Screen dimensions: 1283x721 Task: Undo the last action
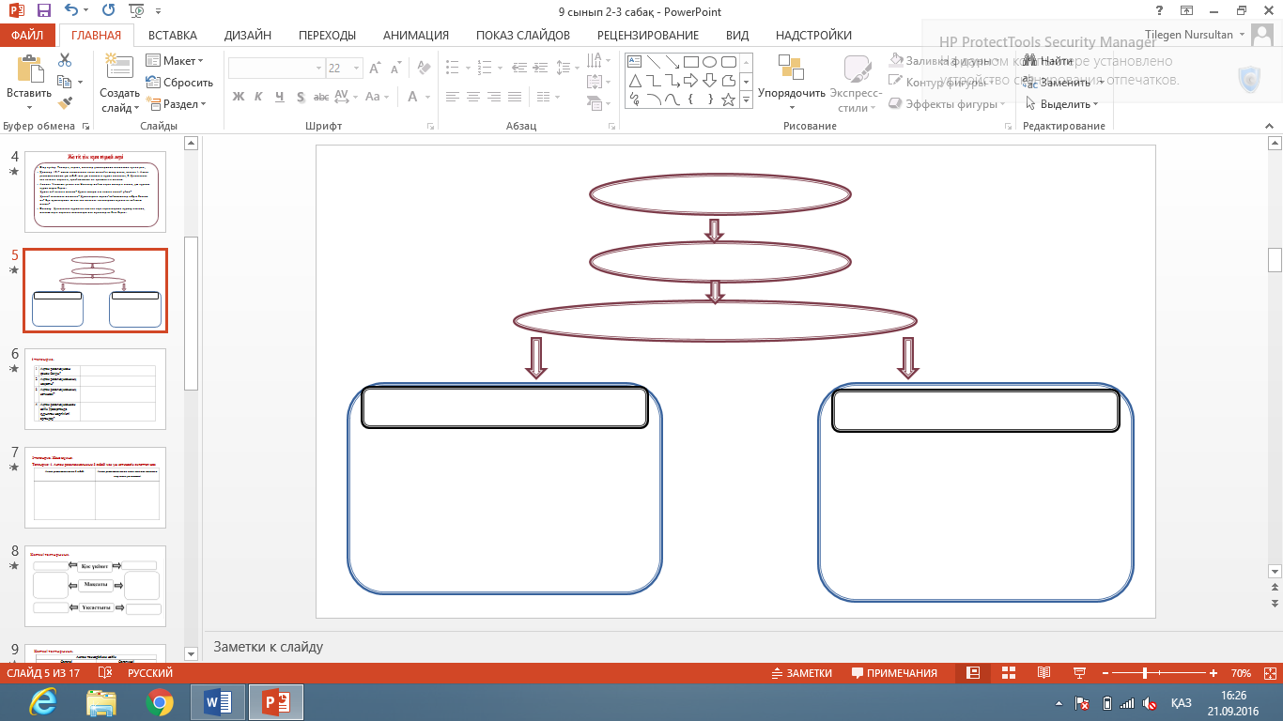(73, 11)
